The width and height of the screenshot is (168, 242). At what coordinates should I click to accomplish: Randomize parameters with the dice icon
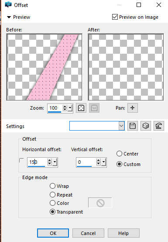(146, 126)
